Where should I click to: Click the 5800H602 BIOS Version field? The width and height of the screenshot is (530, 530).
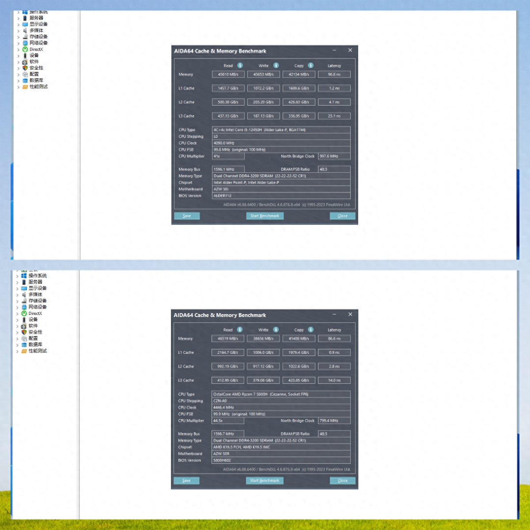click(x=281, y=460)
